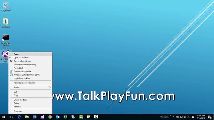Open the volume control tray icon
The image size is (214, 120).
[185, 117]
